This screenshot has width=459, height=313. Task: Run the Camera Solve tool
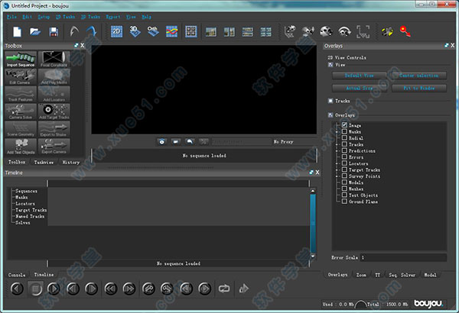click(x=21, y=111)
